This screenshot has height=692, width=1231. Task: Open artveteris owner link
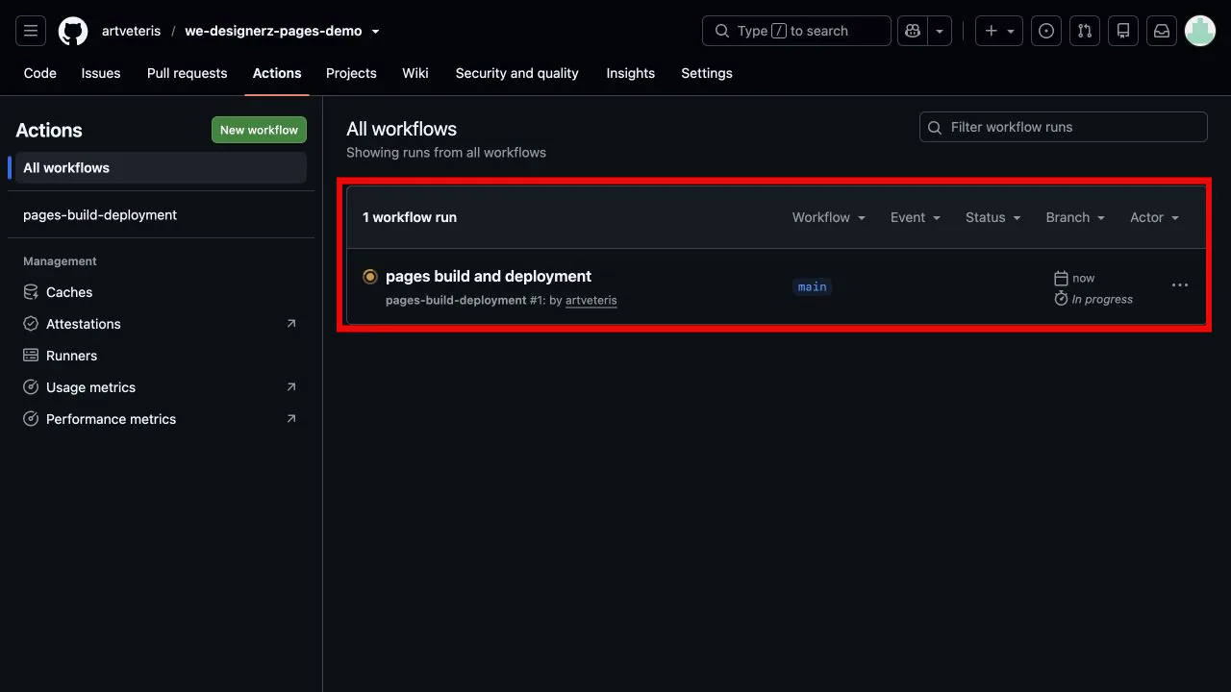[131, 31]
